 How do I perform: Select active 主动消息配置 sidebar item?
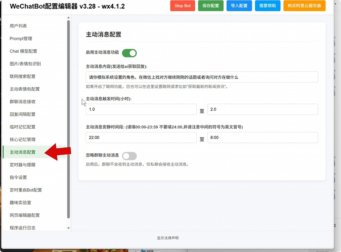[35, 152]
